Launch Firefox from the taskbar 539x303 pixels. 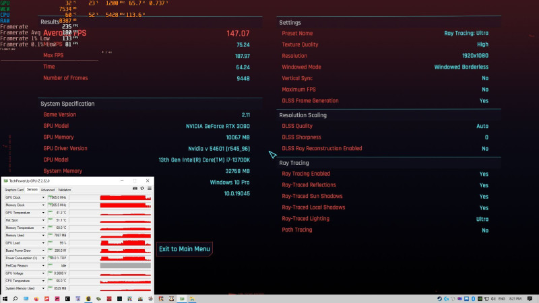[36, 299]
